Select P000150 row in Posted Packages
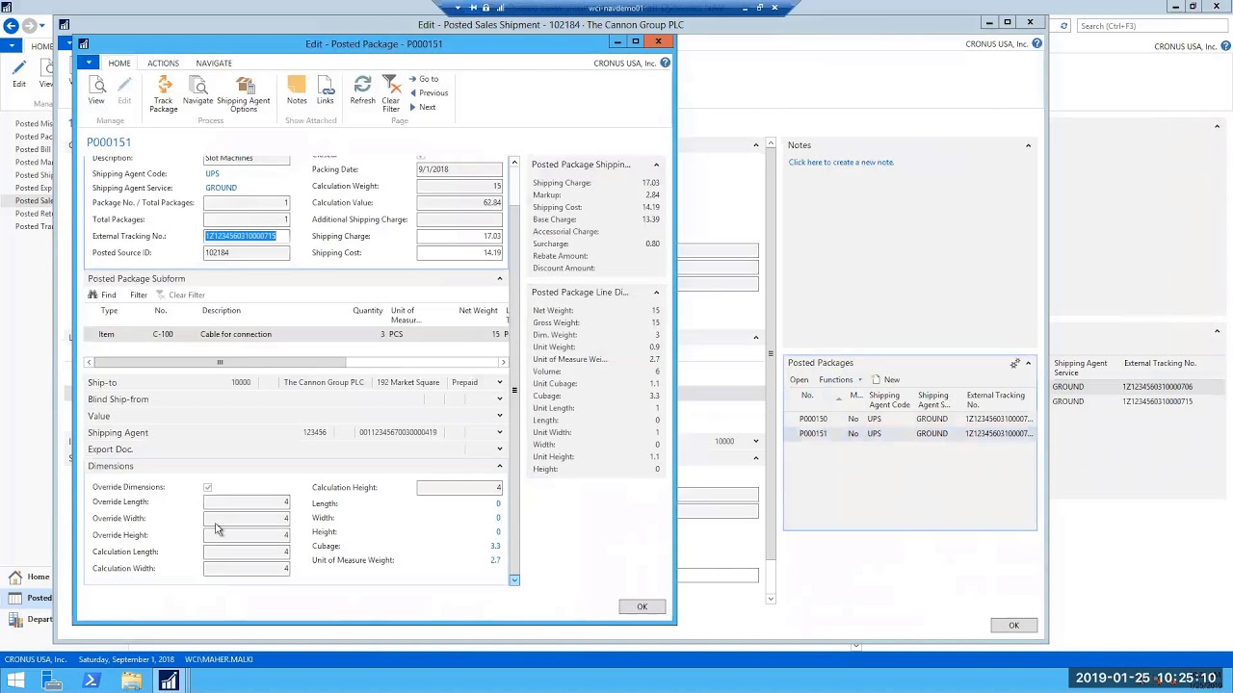The width and height of the screenshot is (1233, 693). (910, 419)
